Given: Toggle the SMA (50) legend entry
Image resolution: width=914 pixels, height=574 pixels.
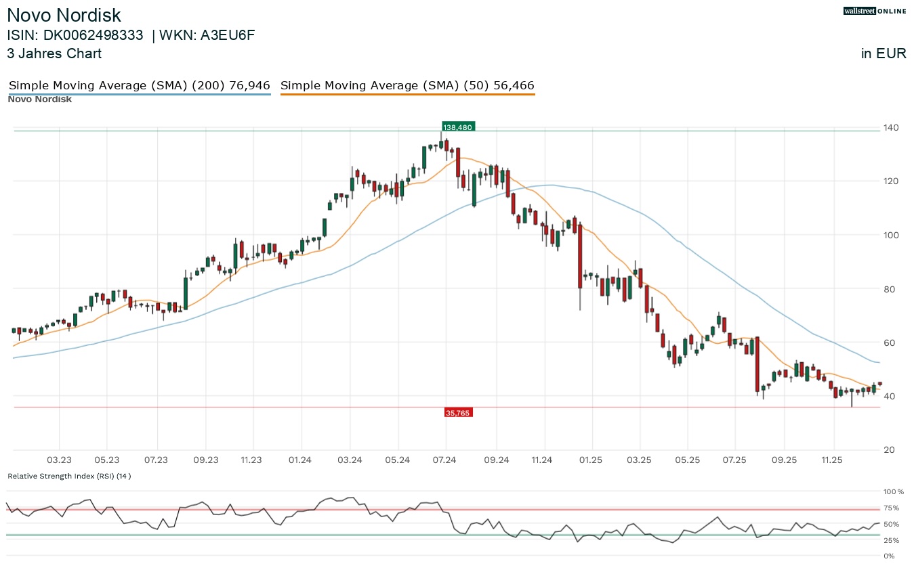Looking at the screenshot, I should (407, 86).
